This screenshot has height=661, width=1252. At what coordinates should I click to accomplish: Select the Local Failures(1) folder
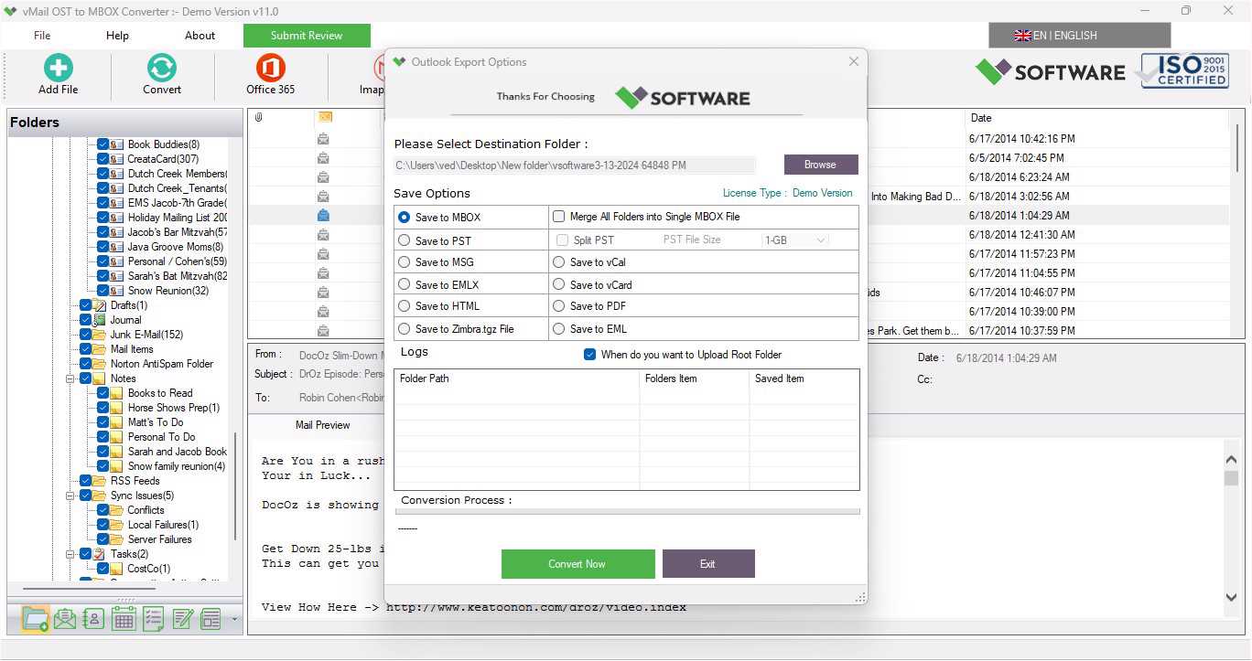pyautogui.click(x=163, y=525)
